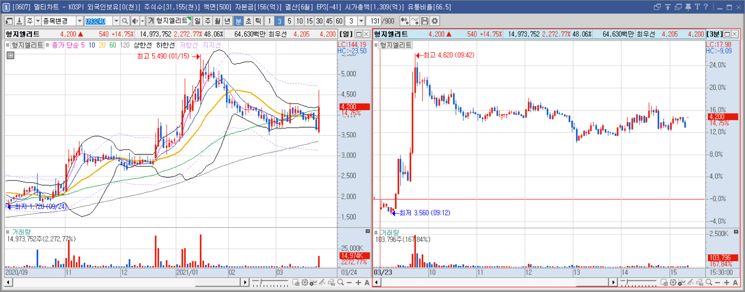Click the minus zoom icon under right chart

[717, 283]
